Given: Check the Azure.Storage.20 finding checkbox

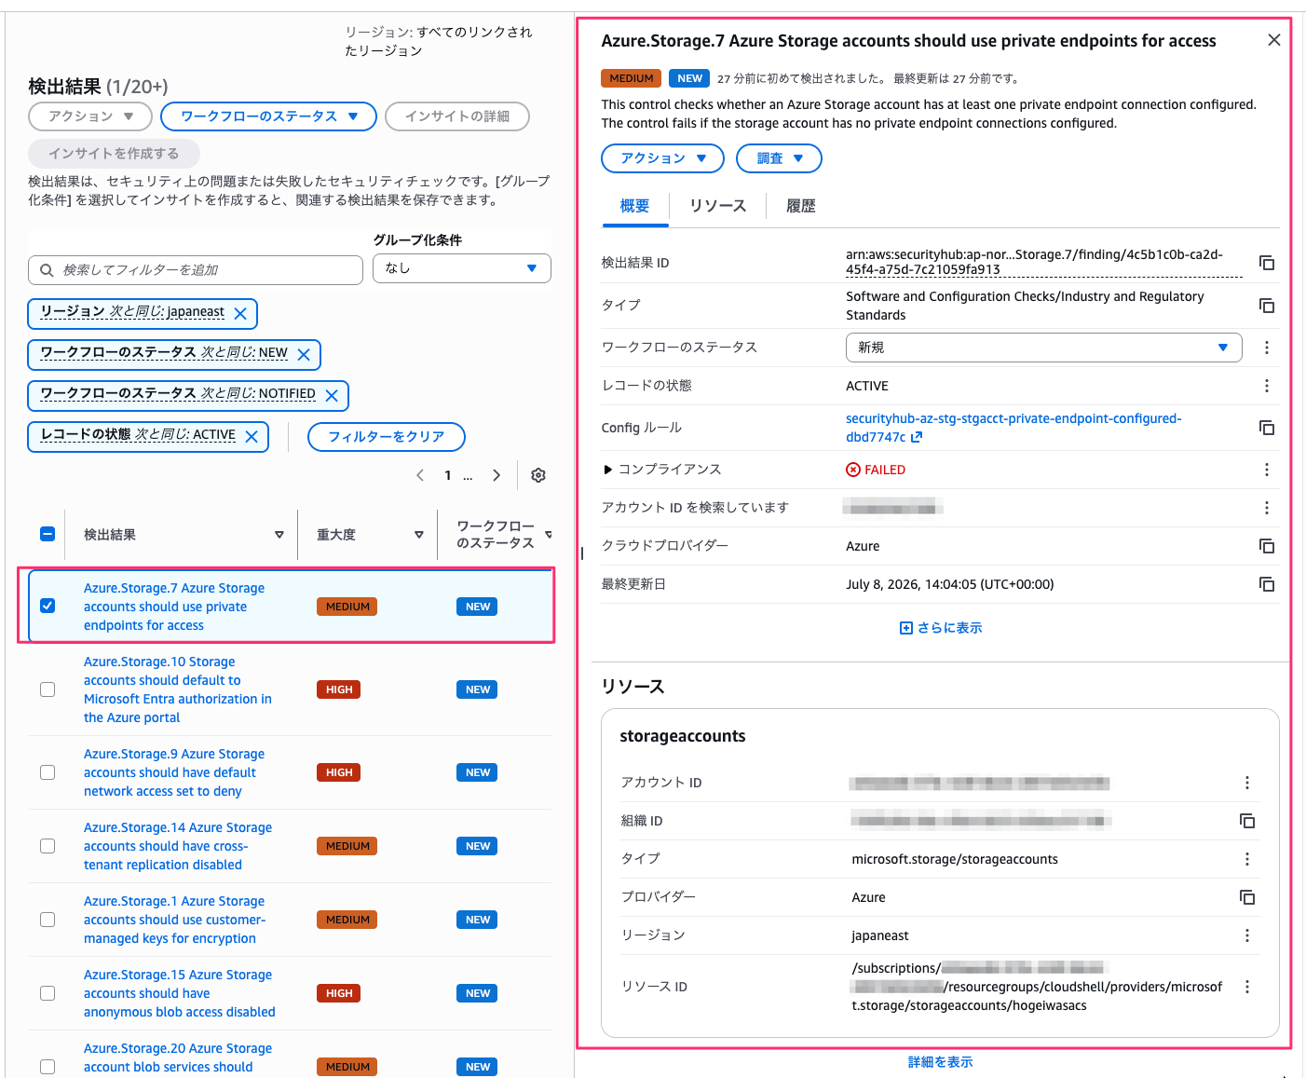Looking at the screenshot, I should pos(48,1067).
